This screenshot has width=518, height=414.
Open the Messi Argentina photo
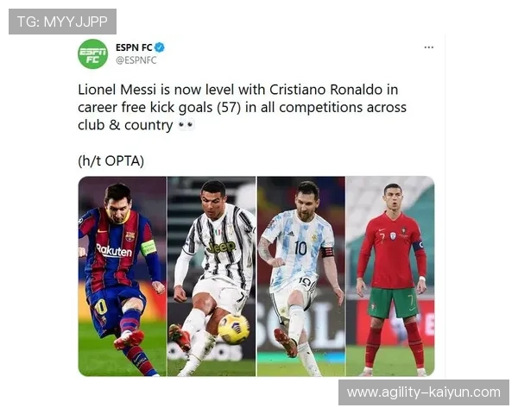(x=301, y=276)
